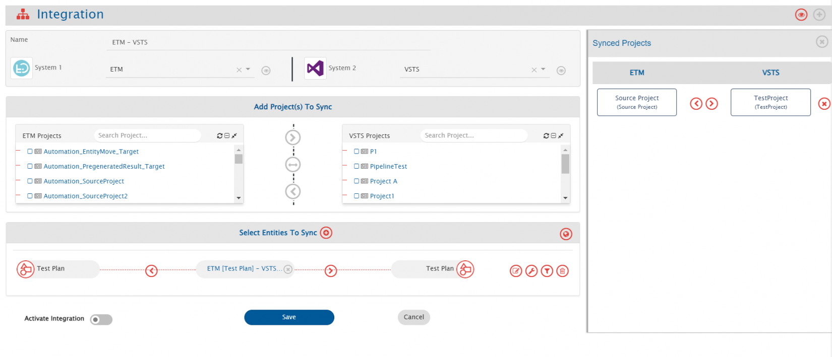Open the wrench configuration icon for Test Plan

[x=531, y=271]
